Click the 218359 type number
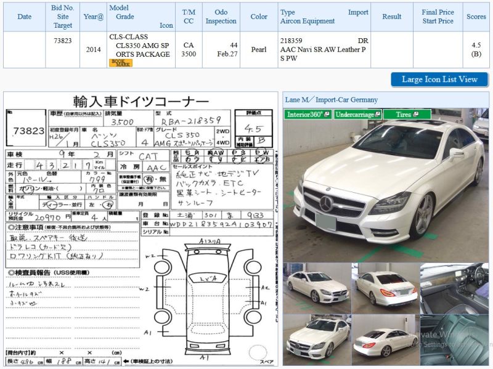Image resolution: width=493 pixels, height=369 pixels. pos(291,41)
